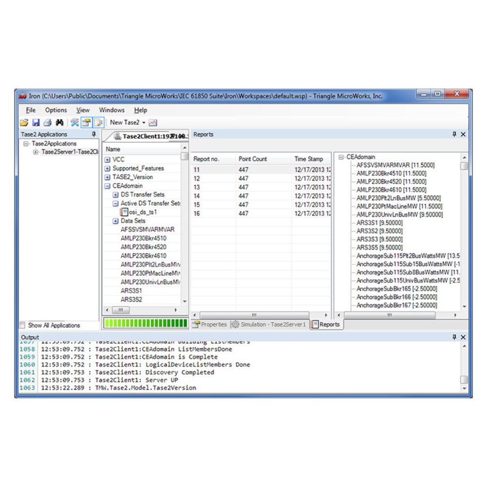Click the Save floppy disk icon
Screen dimensions: 487x487
(x=36, y=123)
